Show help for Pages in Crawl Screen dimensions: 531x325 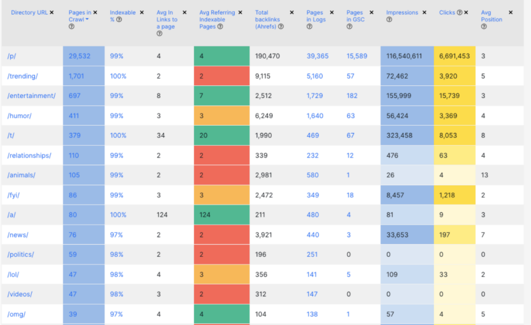[72, 27]
